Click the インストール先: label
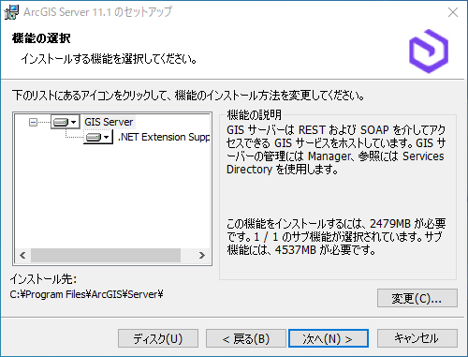The height and width of the screenshot is (357, 468). (43, 279)
